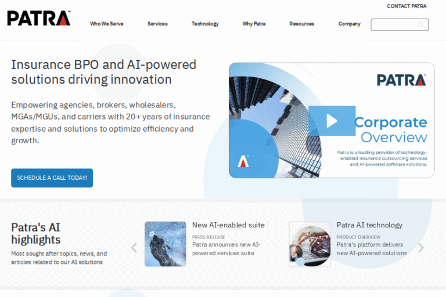Open the Technology menu

[205, 24]
